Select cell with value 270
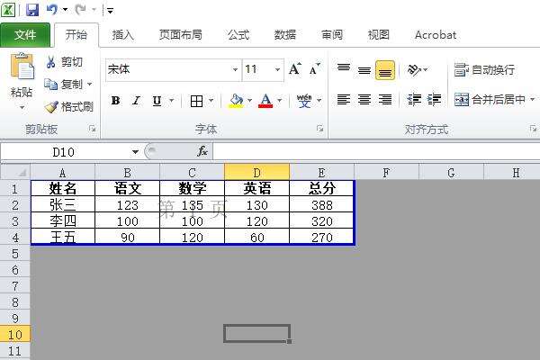 pos(321,237)
